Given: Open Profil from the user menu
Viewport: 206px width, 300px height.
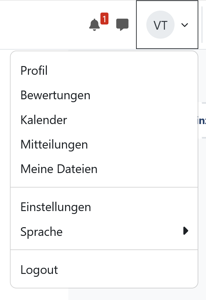Looking at the screenshot, I should (34, 71).
